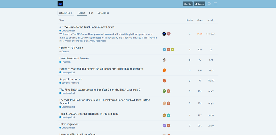Sort topics by Activity column

(211, 20)
